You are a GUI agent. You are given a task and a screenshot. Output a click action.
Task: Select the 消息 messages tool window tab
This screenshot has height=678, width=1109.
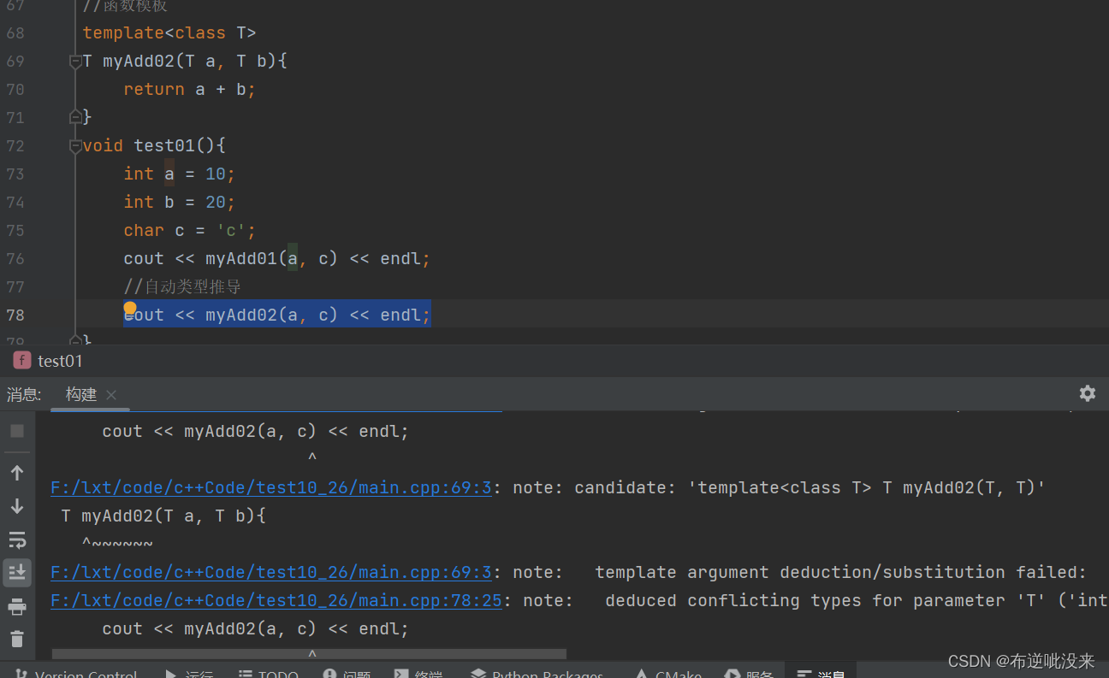coord(821,672)
